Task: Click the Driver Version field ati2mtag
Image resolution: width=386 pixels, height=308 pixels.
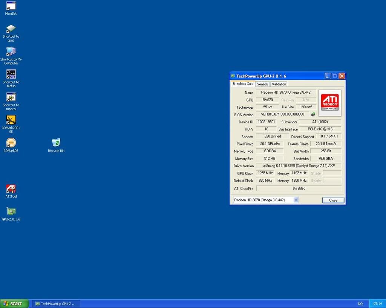Action: (299, 166)
